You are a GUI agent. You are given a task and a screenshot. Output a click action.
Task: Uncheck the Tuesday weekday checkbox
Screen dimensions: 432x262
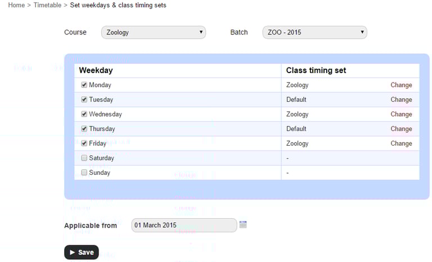pos(84,100)
